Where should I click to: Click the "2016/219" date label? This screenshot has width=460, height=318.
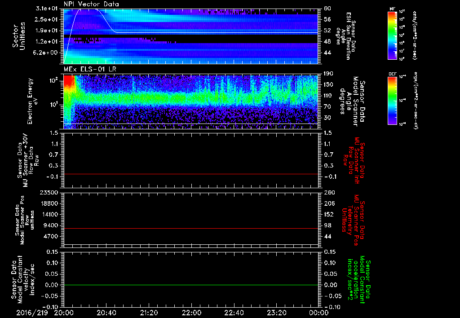(x=32, y=313)
